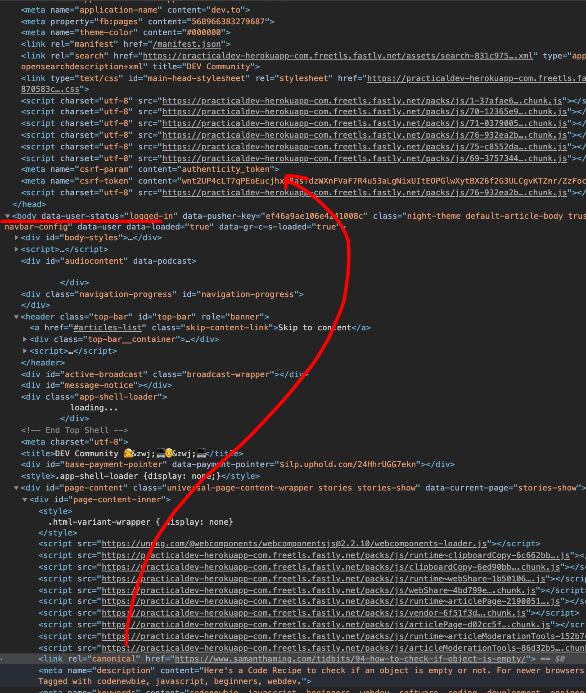Expand the div id body-styles node
This screenshot has width=586, height=693.
[17, 238]
